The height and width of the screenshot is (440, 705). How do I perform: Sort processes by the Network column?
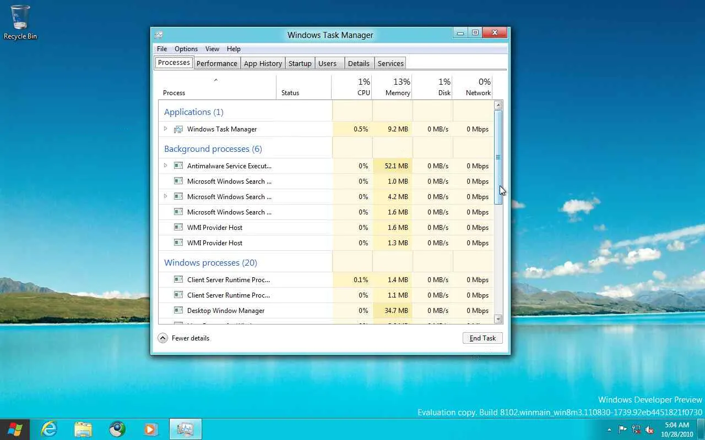tap(472, 87)
